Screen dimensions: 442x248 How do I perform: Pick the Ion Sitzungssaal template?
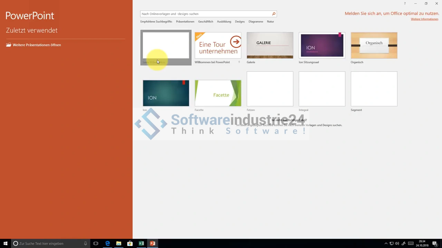322,45
